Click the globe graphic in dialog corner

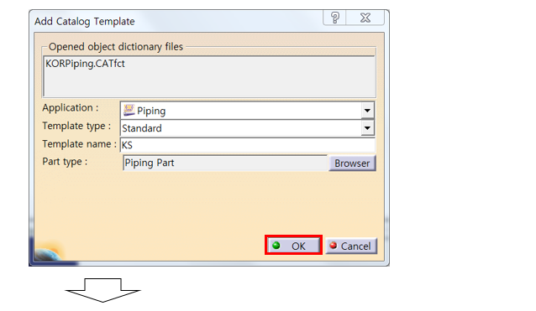coord(49,252)
